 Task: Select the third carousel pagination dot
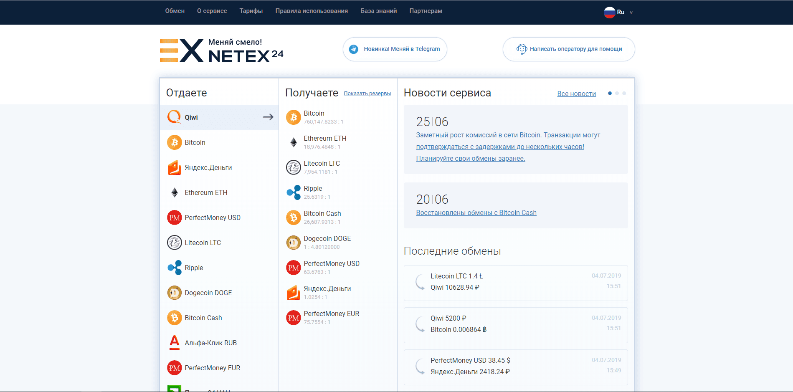point(624,94)
